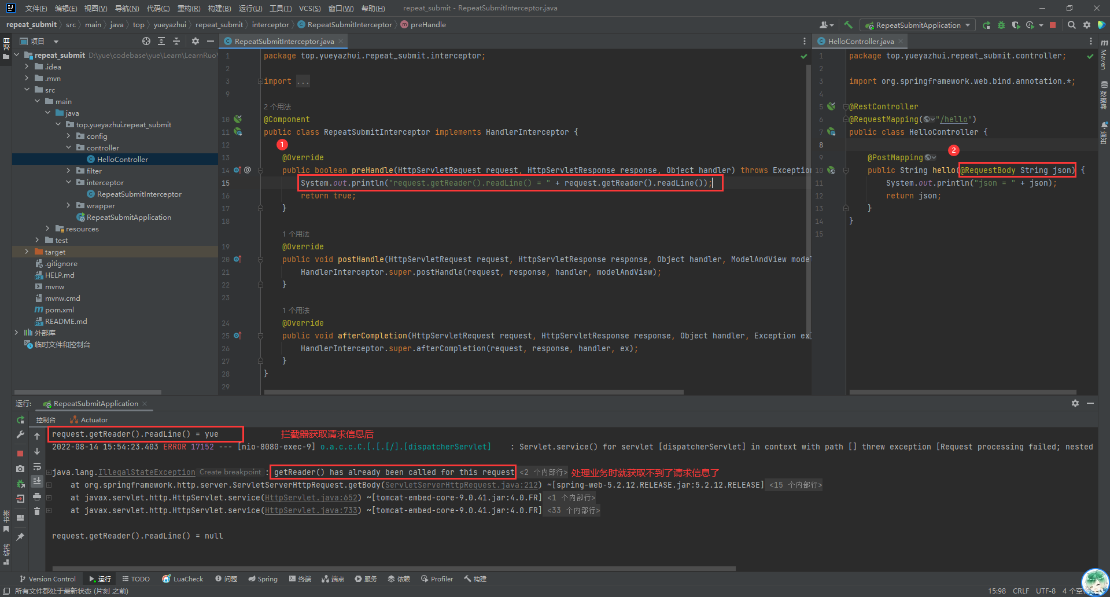The width and height of the screenshot is (1110, 597).
Task: Open the 重构(R) menu
Action: coord(189,8)
